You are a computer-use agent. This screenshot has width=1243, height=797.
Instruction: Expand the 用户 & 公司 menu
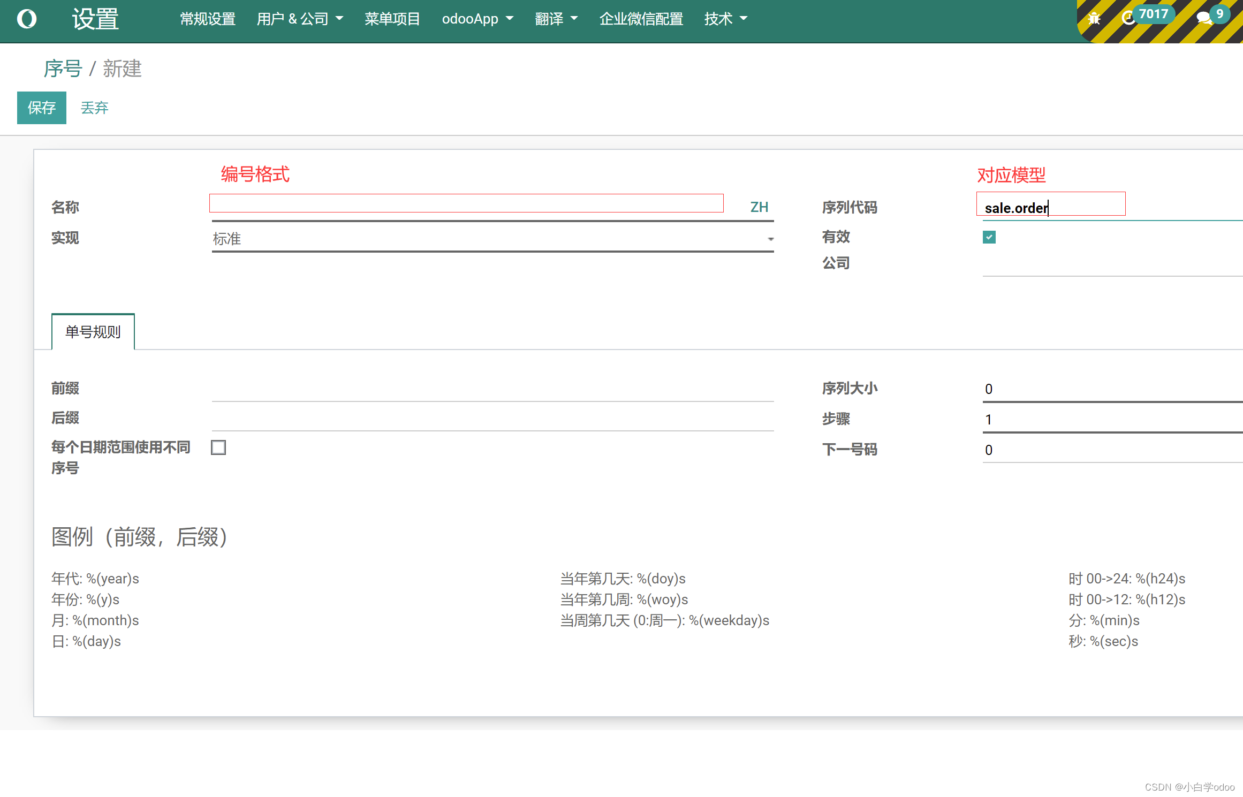299,19
